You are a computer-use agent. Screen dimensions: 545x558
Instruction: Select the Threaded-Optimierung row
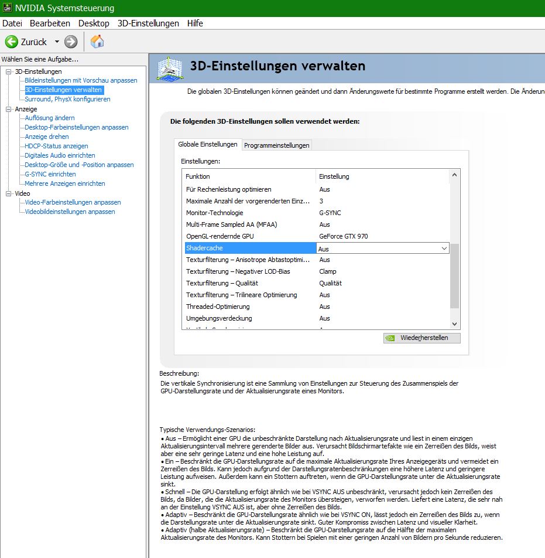[317, 307]
